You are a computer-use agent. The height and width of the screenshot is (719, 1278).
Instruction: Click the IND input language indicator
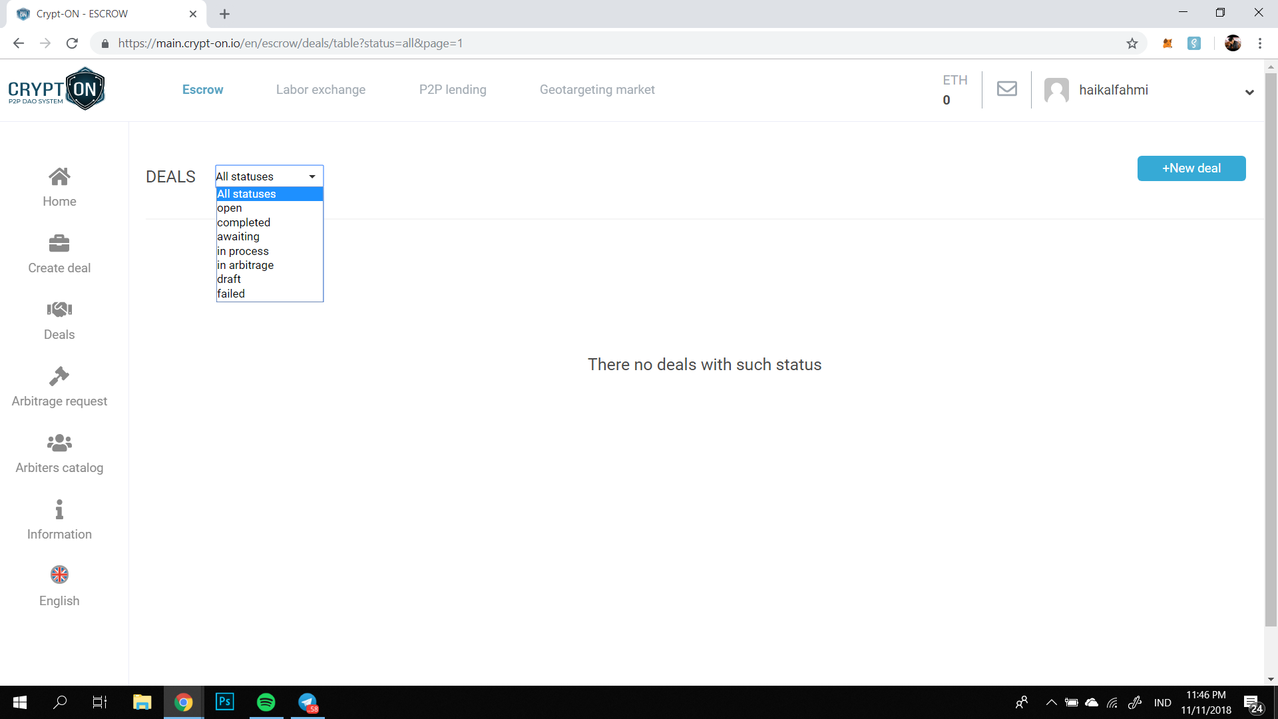pyautogui.click(x=1162, y=703)
